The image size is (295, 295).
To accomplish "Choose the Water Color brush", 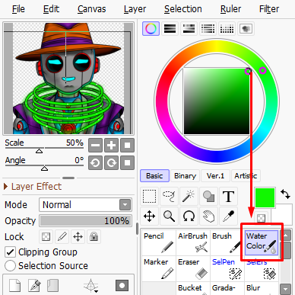I will [x=262, y=242].
